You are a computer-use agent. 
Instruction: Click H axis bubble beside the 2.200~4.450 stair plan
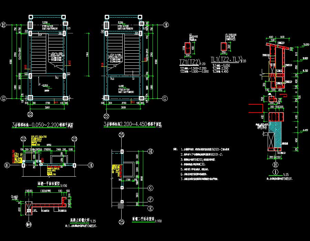(x=166, y=25)
